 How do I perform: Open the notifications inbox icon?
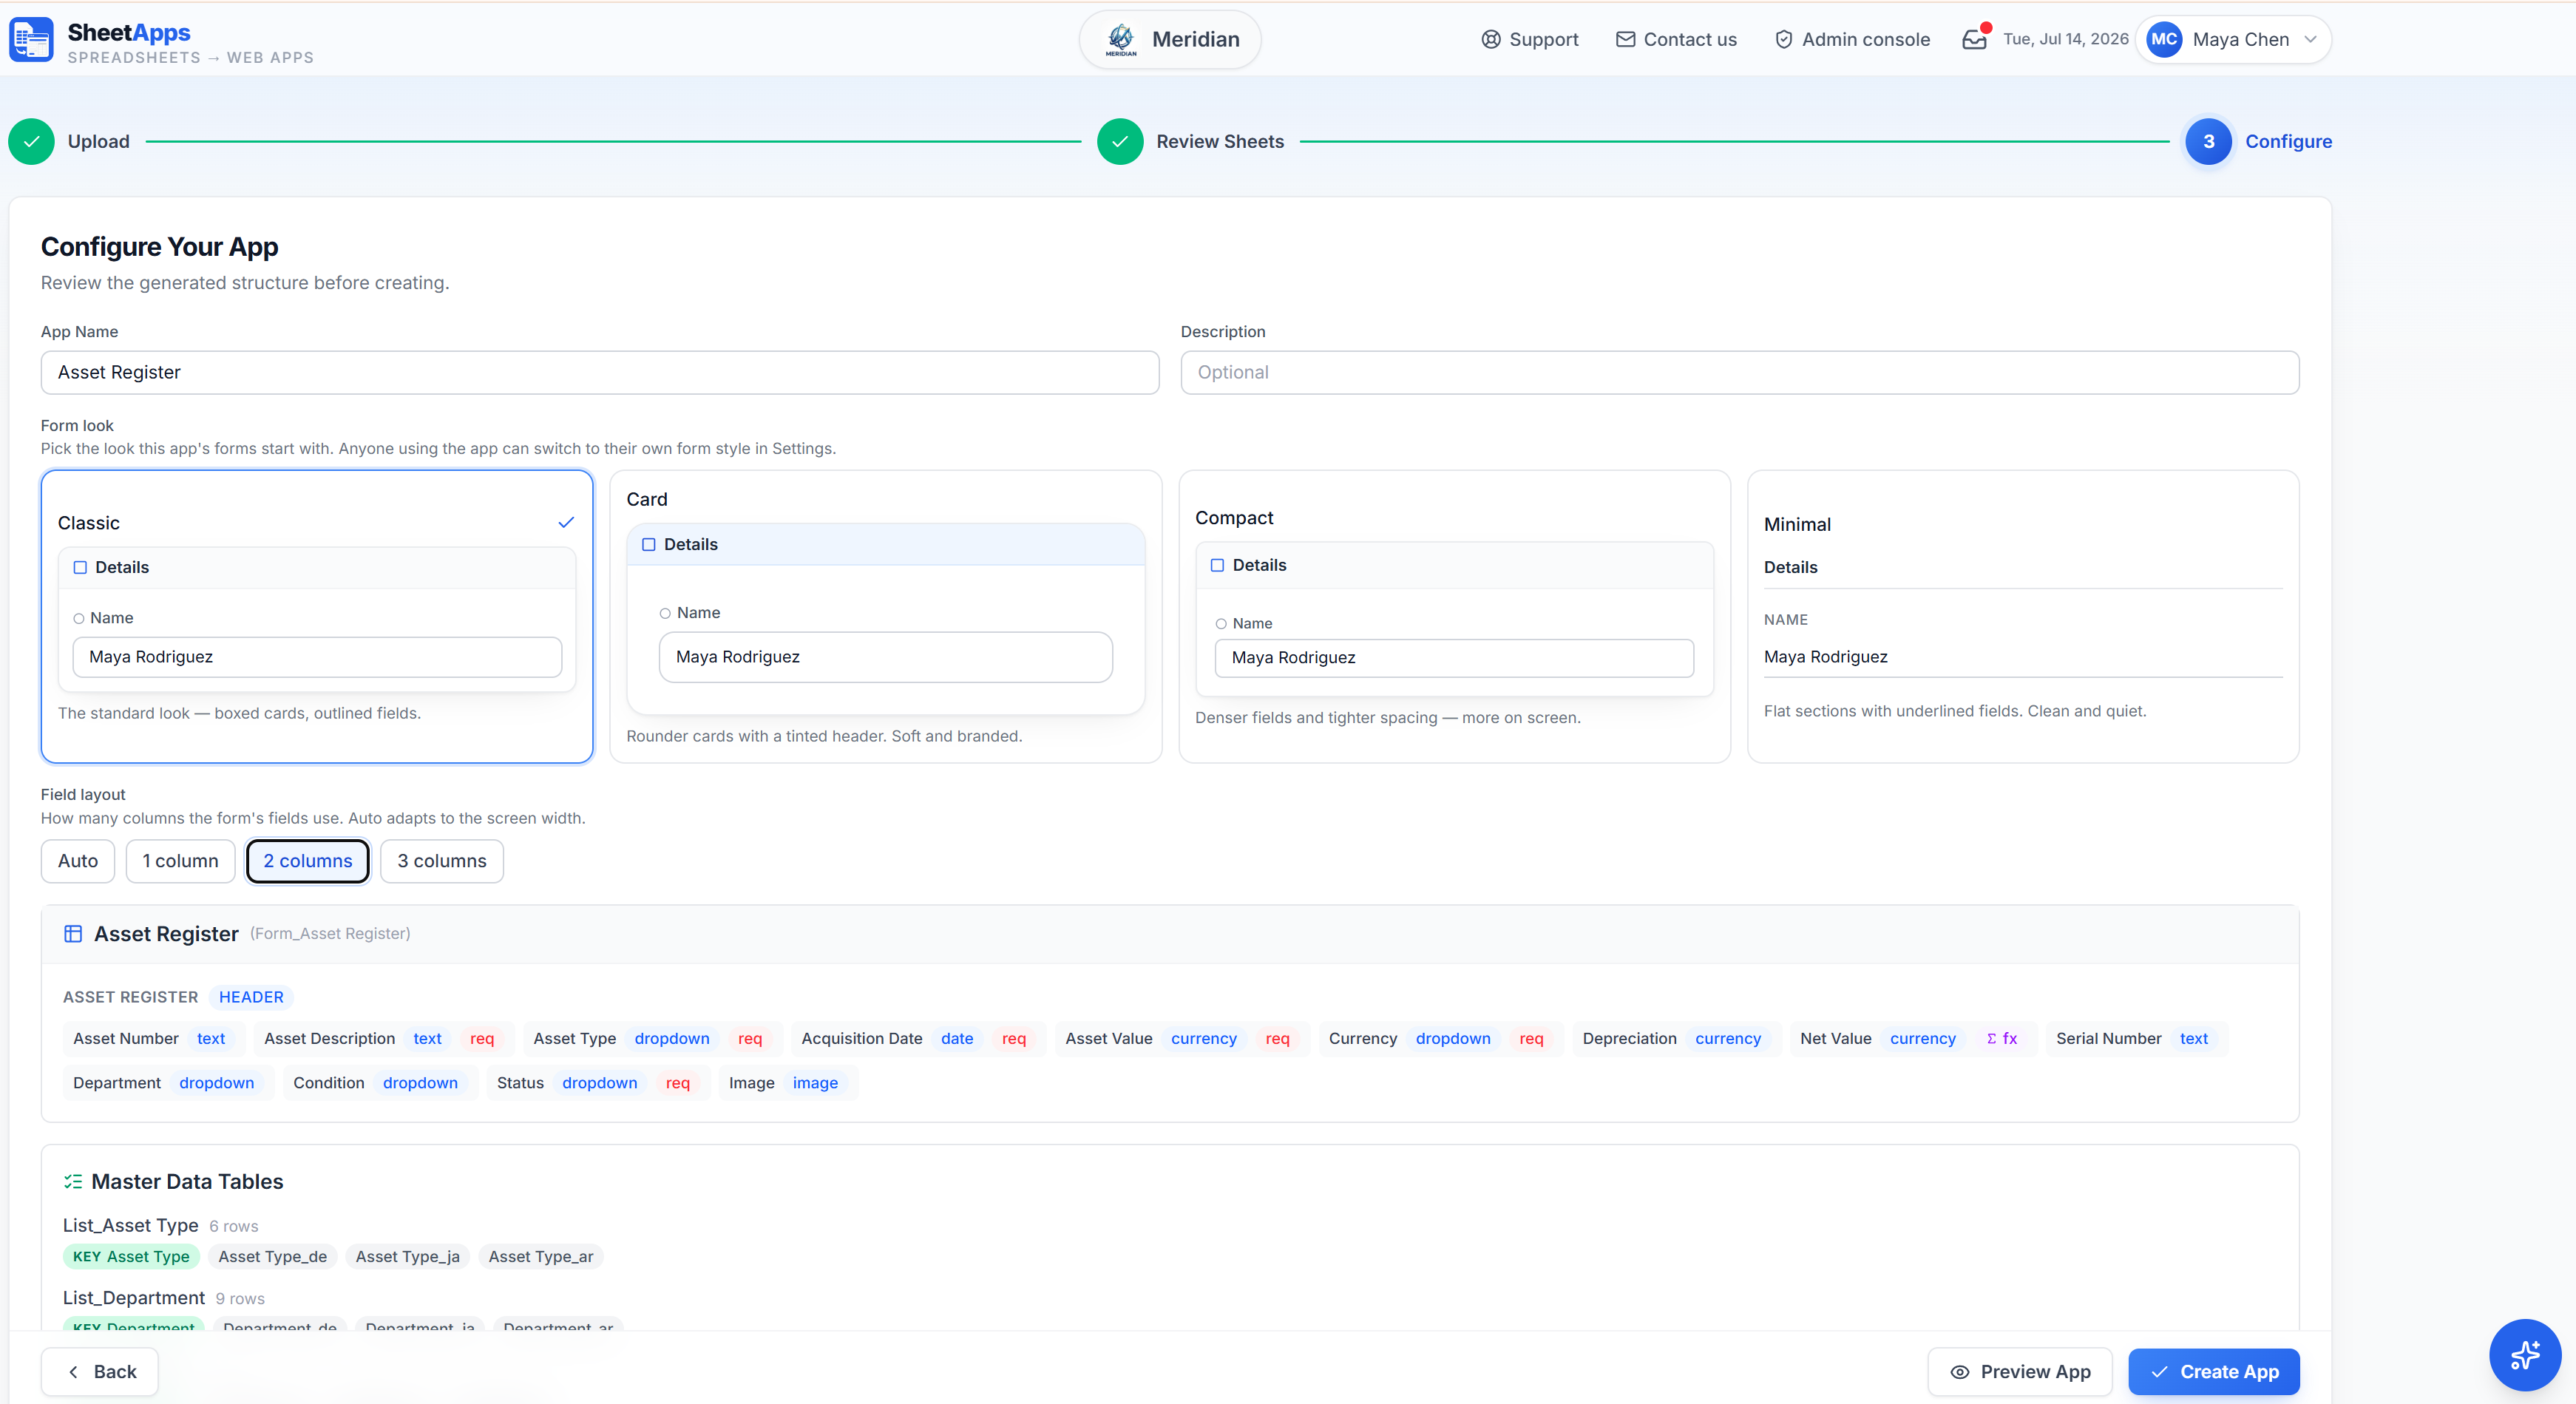1975,38
